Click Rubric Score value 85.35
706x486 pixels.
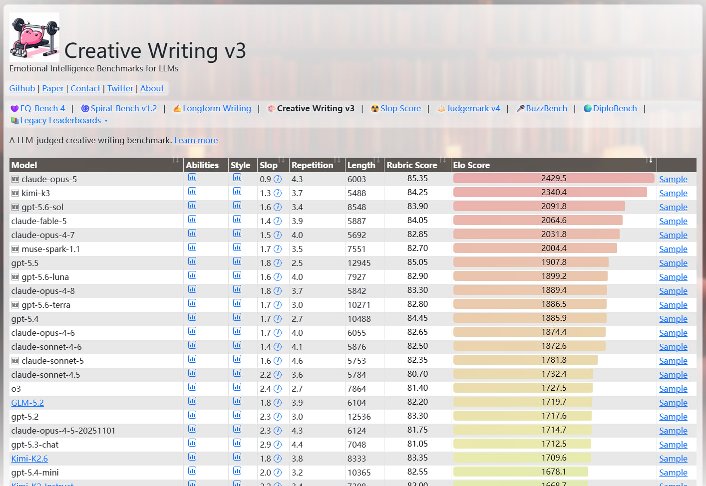tap(417, 178)
